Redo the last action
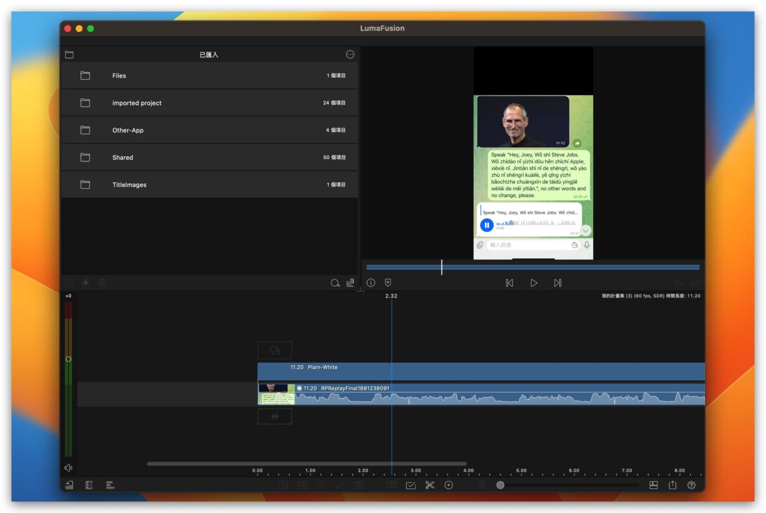This screenshot has width=766, height=513. coord(696,283)
